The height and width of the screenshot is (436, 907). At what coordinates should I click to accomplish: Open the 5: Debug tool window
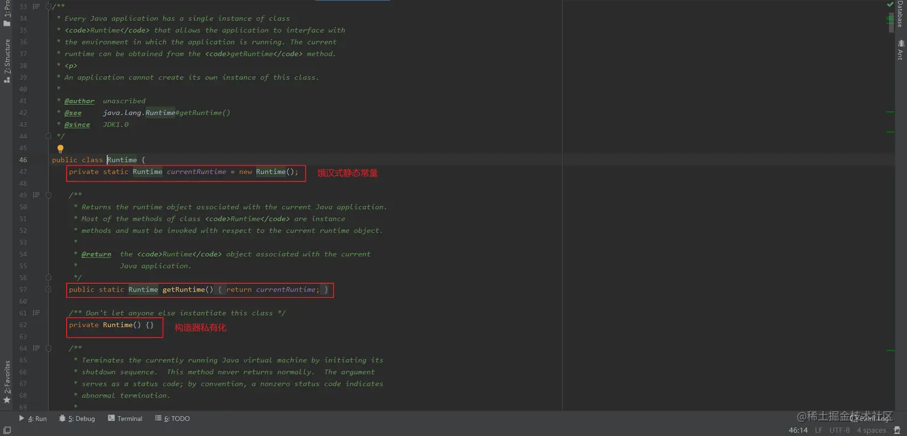77,419
